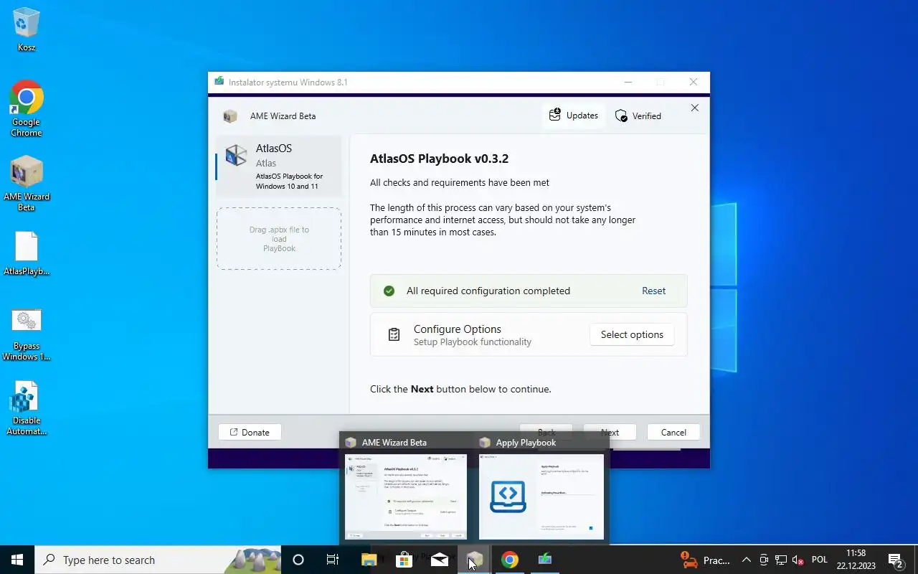Image resolution: width=918 pixels, height=574 pixels.
Task: Click the Meet Now tray icon
Action: [764, 560]
